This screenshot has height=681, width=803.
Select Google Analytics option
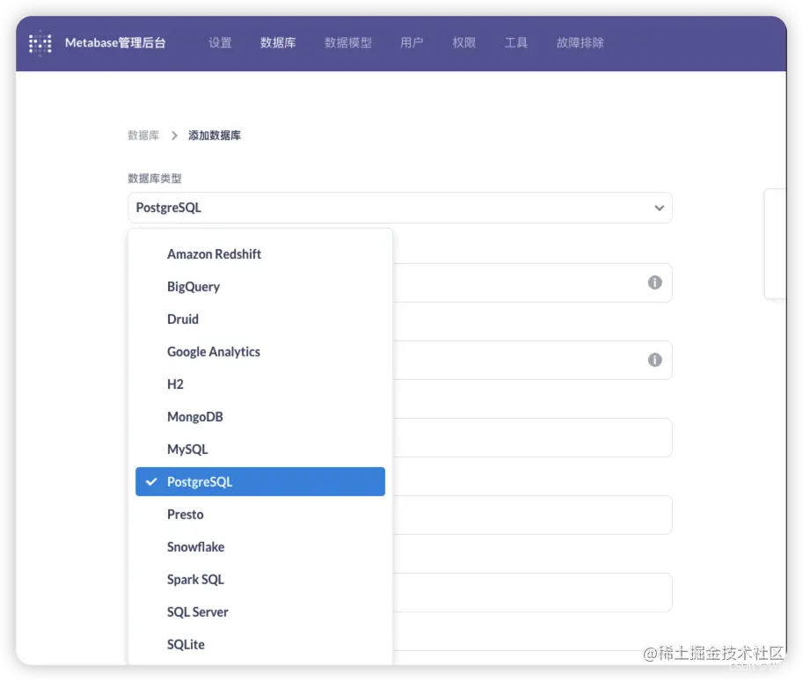tap(260, 352)
